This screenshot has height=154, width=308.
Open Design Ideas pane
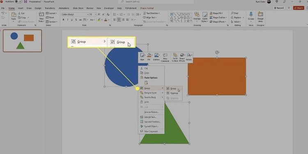(x=260, y=17)
